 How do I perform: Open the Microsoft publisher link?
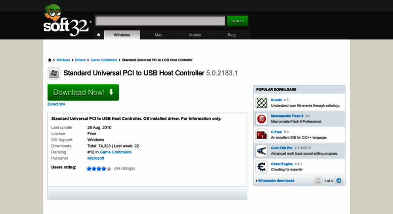pos(96,158)
